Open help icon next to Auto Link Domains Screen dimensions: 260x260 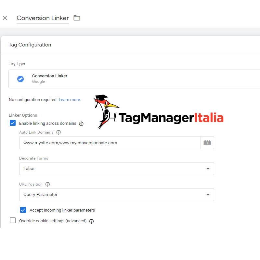pos(58,132)
